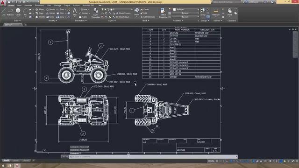Viewport: 299px width, 168px height.
Task: Expand the Properties panel
Action: [x=178, y=21]
